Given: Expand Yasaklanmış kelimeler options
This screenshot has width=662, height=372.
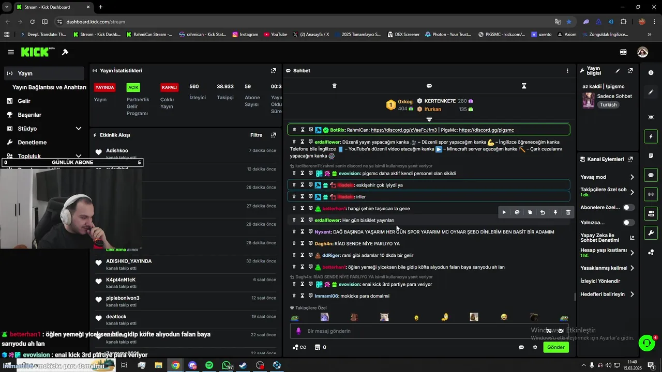Looking at the screenshot, I should click(x=632, y=268).
